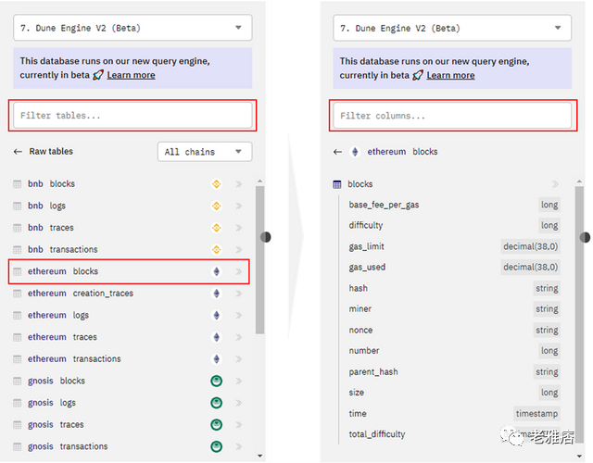The height and width of the screenshot is (463, 593).
Task: Expand ethereum creation_traces with its double chevron
Action: 239,294
